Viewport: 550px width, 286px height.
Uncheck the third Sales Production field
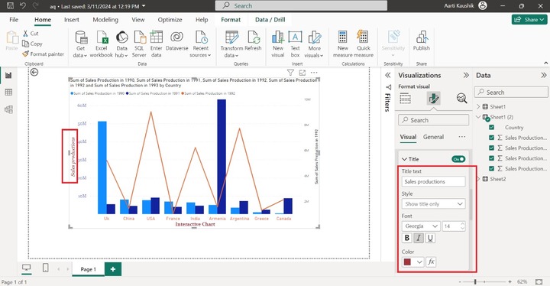(x=491, y=158)
